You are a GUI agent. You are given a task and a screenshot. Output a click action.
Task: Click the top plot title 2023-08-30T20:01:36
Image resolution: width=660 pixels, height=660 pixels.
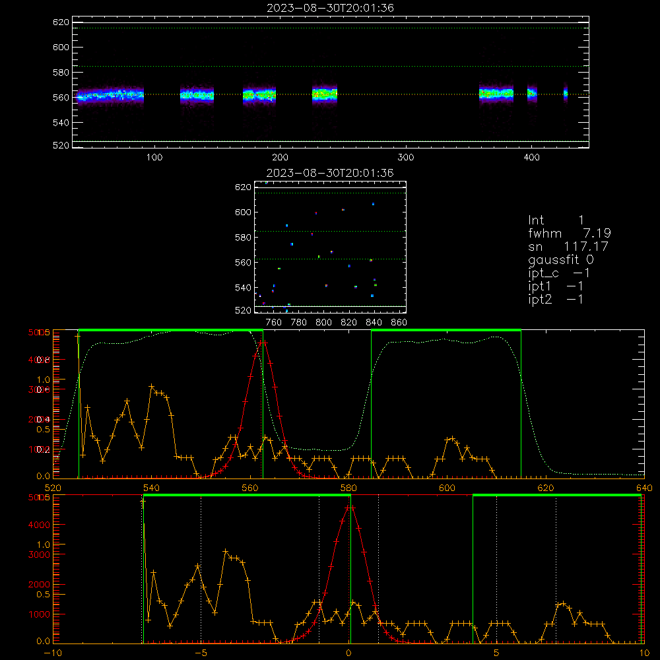(330, 8)
